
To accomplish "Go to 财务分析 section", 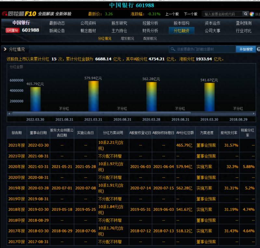I will (x=150, y=31).
